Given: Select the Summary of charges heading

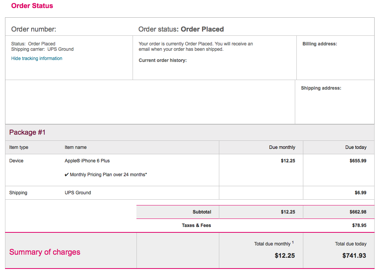Looking at the screenshot, I should tap(45, 252).
